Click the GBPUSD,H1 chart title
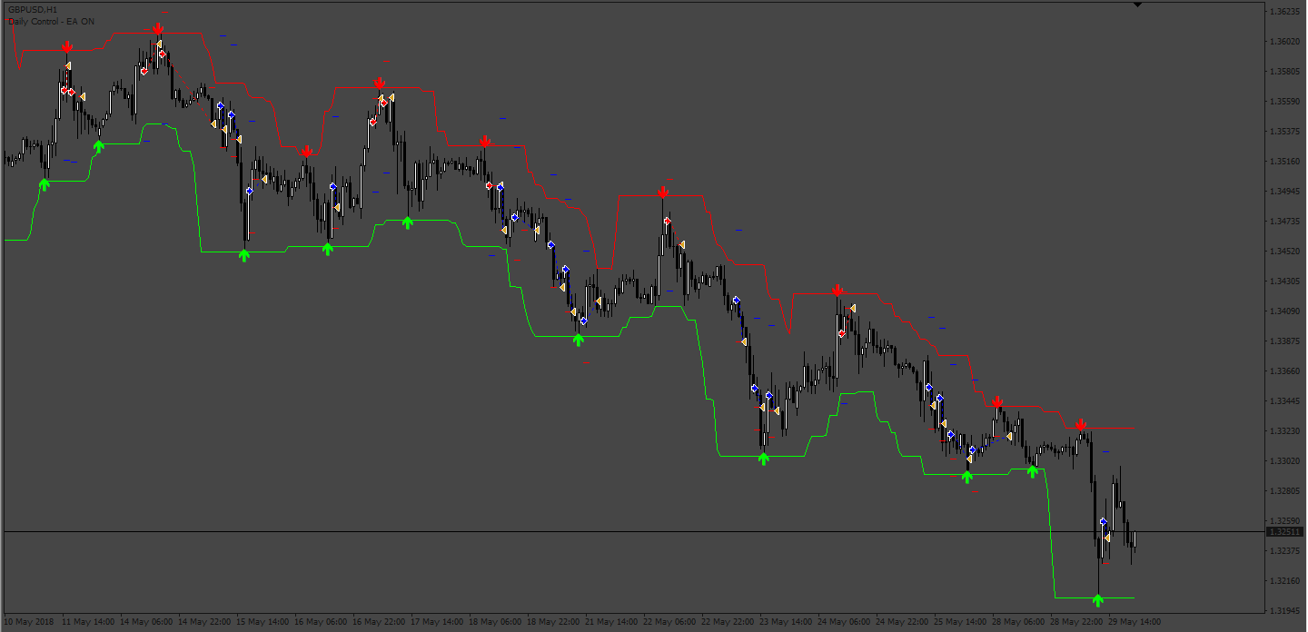The image size is (1308, 632). coord(33,10)
